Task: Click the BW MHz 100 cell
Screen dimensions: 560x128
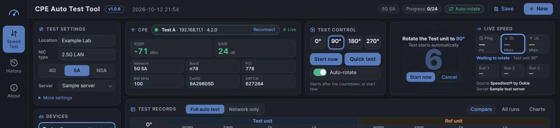Action: (157, 81)
